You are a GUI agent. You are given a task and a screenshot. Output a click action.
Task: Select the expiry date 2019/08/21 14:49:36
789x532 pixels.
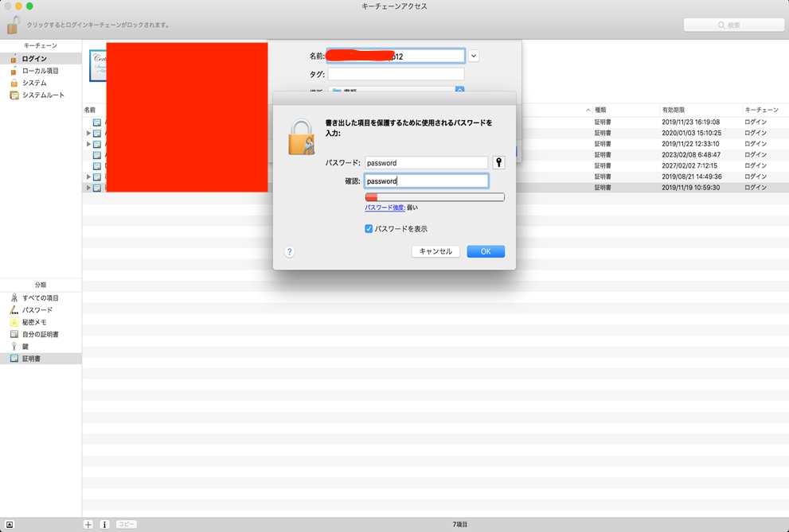(691, 177)
